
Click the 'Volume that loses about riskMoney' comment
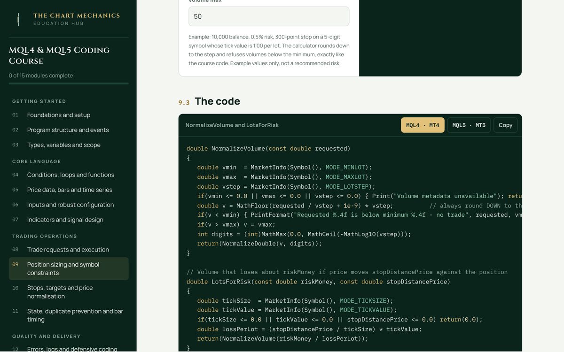click(x=347, y=272)
